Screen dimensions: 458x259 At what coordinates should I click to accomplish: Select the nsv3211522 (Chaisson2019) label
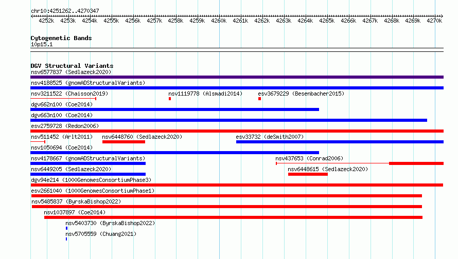[69, 94]
